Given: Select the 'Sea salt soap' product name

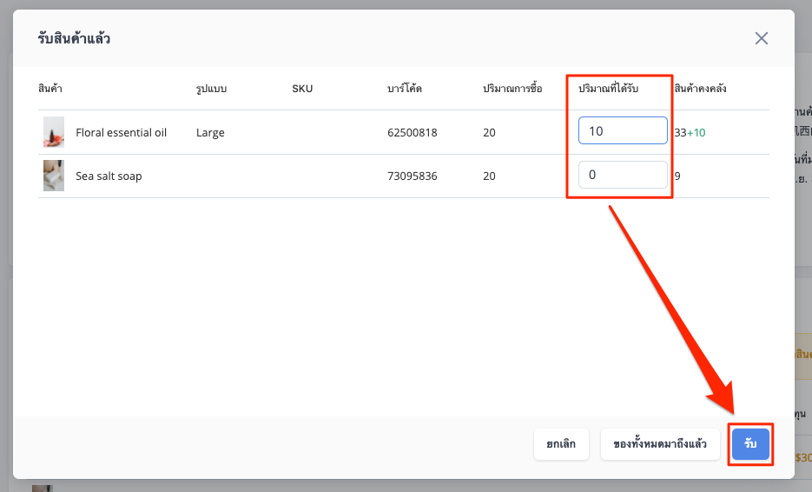Looking at the screenshot, I should click(109, 176).
